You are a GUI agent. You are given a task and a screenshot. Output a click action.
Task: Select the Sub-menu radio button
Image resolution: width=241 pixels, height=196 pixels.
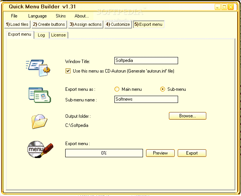click(x=162, y=89)
